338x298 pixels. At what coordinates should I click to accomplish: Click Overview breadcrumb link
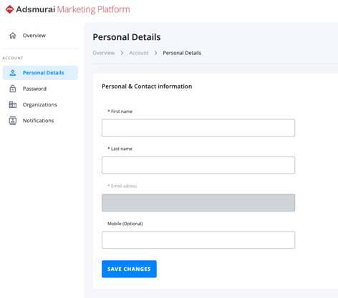click(104, 53)
